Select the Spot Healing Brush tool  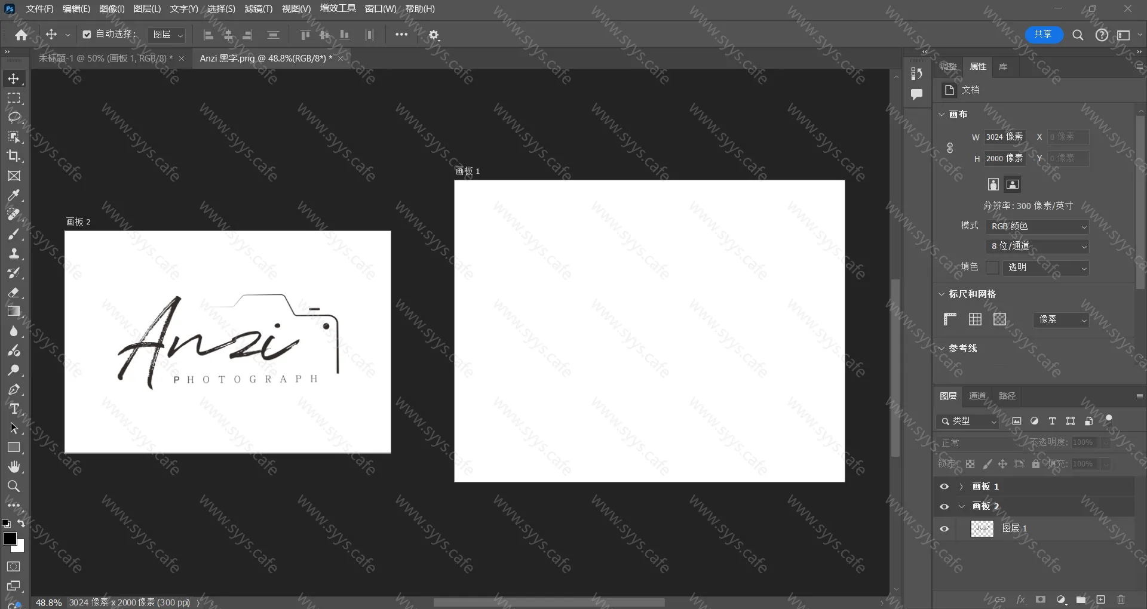14,214
